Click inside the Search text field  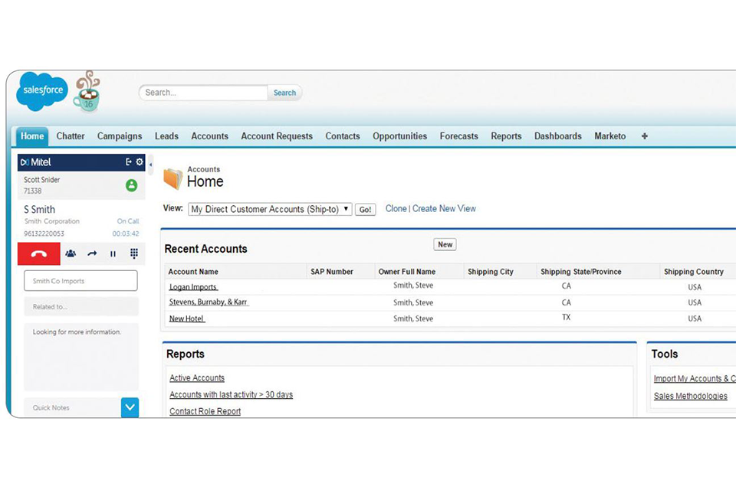click(204, 93)
